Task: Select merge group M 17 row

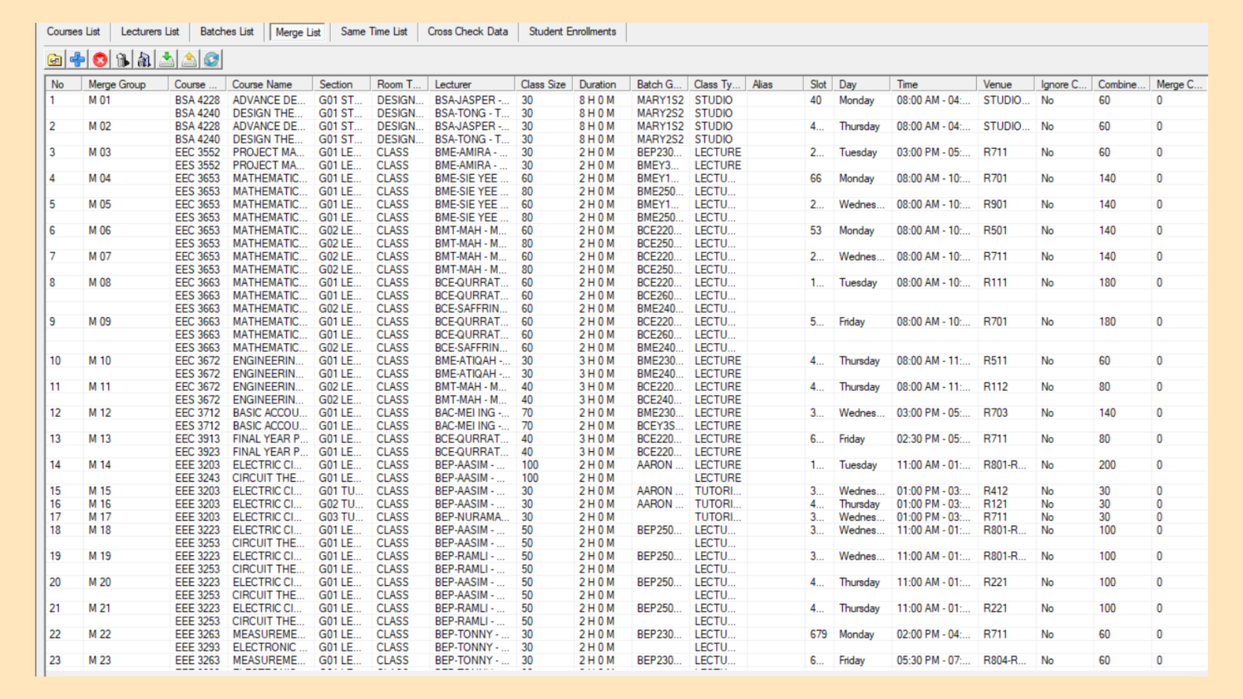Action: click(625, 517)
